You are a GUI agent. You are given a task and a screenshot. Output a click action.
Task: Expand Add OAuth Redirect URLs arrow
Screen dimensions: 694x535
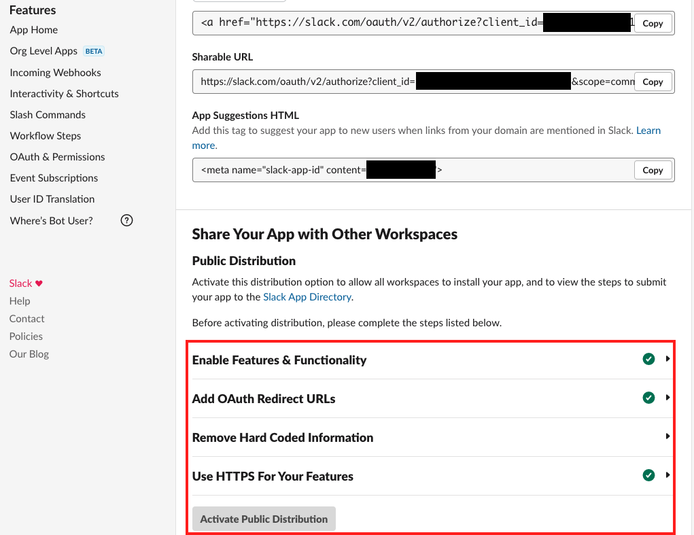click(x=667, y=398)
